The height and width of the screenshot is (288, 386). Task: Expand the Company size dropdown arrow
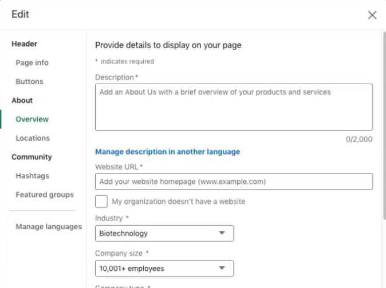pos(222,269)
